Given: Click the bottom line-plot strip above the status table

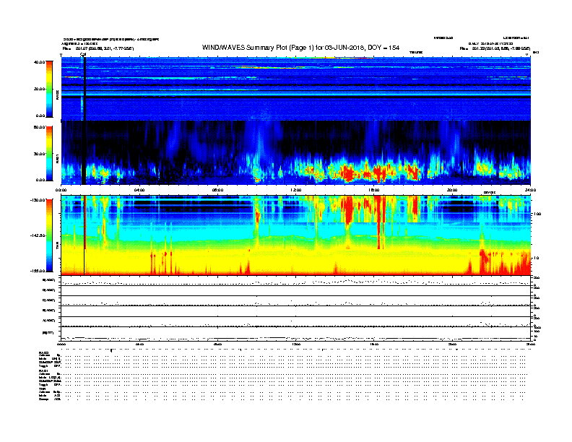Looking at the screenshot, I should 296,334.
